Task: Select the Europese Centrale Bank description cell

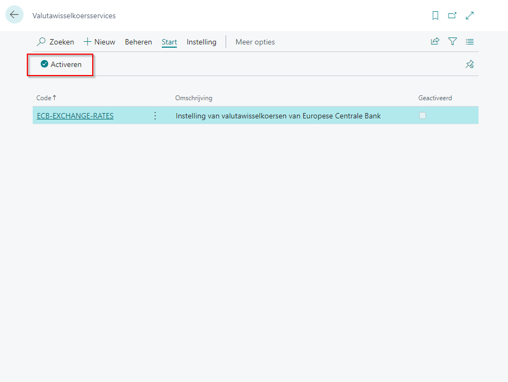Action: tap(278, 116)
